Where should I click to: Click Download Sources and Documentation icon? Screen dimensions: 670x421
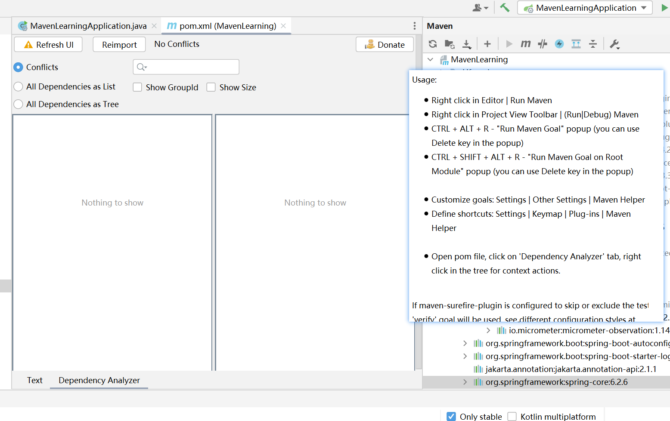(467, 44)
